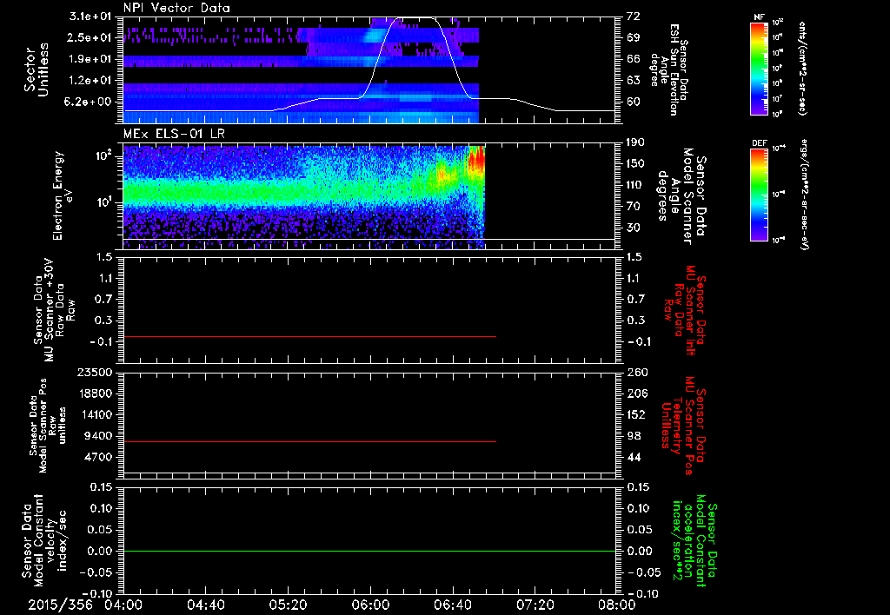Screen dimensions: 890x615
Task: Click the '08:00' time axis label
Action: coord(617,605)
